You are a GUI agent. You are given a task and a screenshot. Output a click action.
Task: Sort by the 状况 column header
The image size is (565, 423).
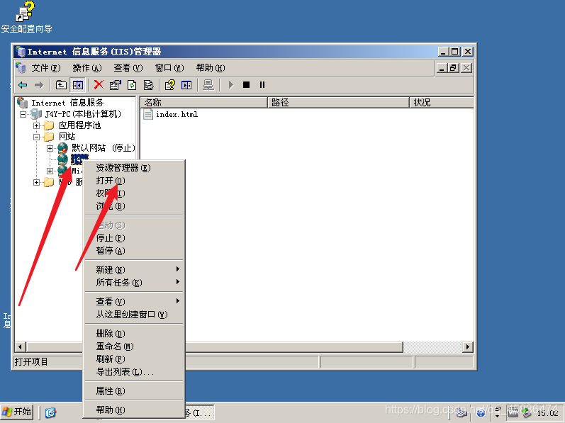pyautogui.click(x=442, y=103)
